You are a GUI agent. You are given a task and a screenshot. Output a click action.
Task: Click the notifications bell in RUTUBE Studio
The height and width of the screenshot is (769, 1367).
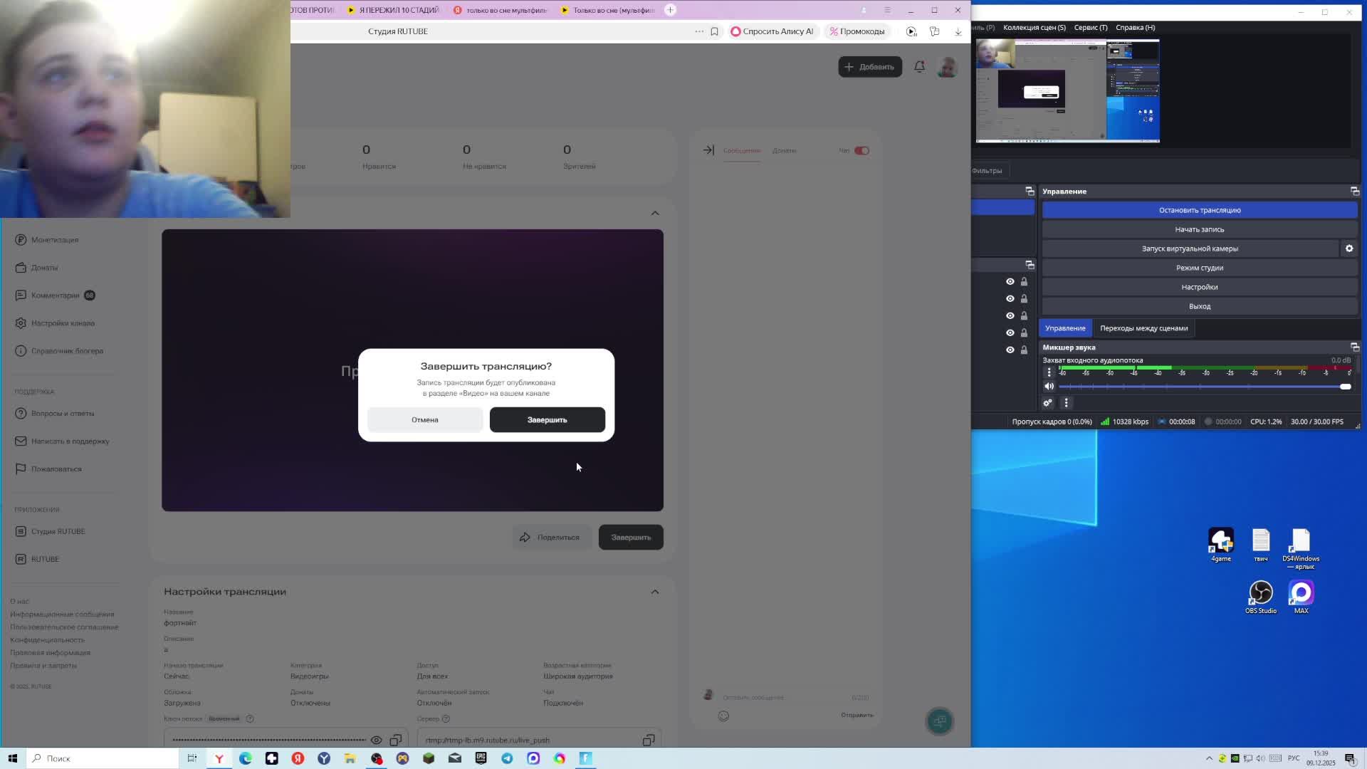pyautogui.click(x=919, y=67)
